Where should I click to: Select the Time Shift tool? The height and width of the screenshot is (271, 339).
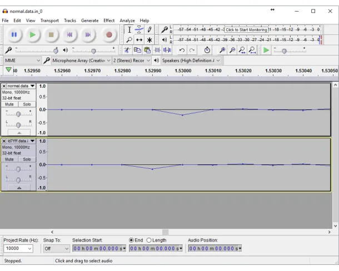pyautogui.click(x=139, y=40)
